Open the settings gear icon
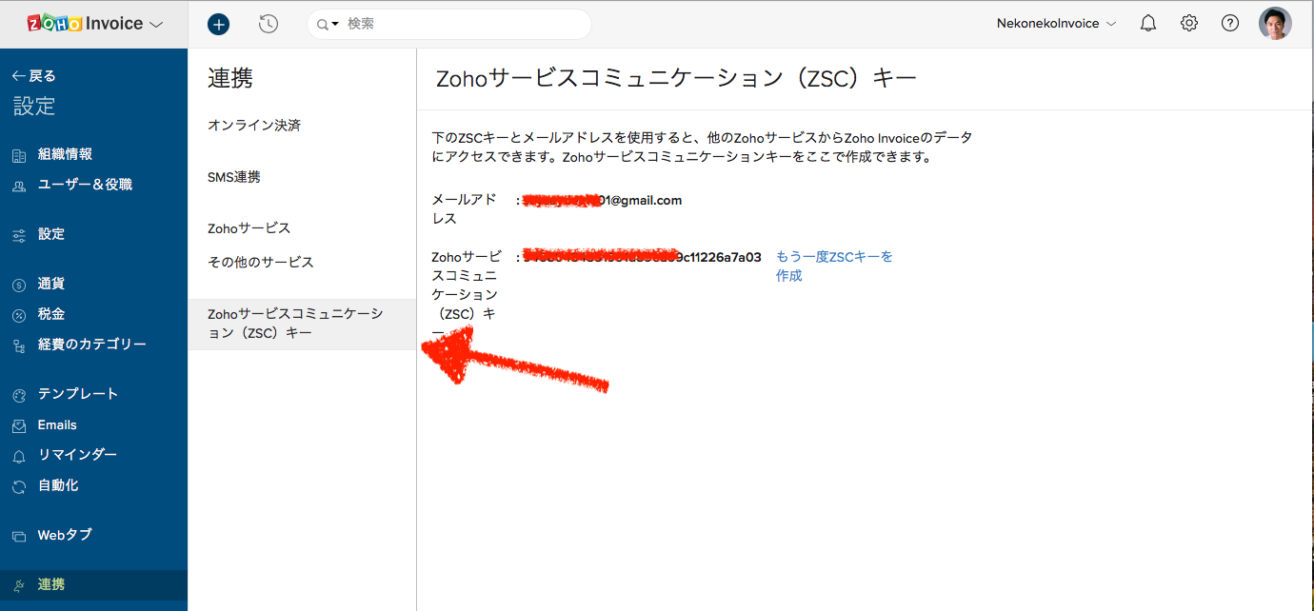Image resolution: width=1314 pixels, height=611 pixels. (x=1189, y=24)
